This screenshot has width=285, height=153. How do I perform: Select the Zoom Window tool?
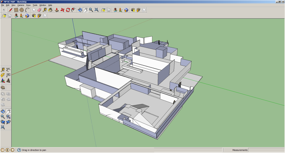[x=8, y=117]
